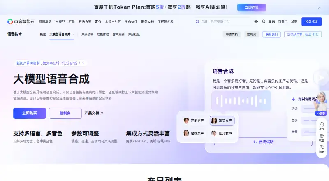The image size is (329, 181).
Task: Open the new user promo chevron link
Action: 83,63
